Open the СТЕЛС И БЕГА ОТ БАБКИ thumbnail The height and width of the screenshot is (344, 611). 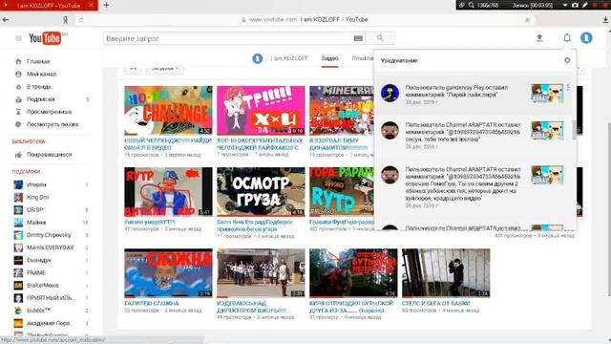(446, 273)
